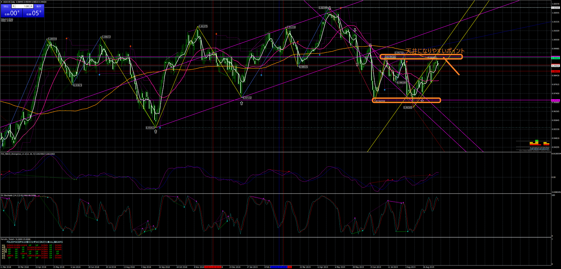Click the white 0.99000 current price tag
The image size is (561, 269).
[555, 65]
